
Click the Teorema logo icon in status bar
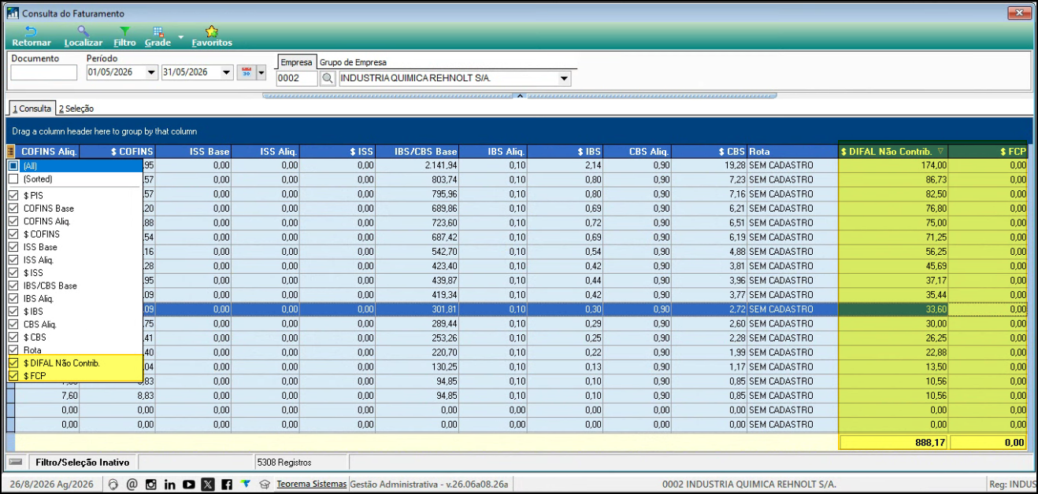coord(246,484)
